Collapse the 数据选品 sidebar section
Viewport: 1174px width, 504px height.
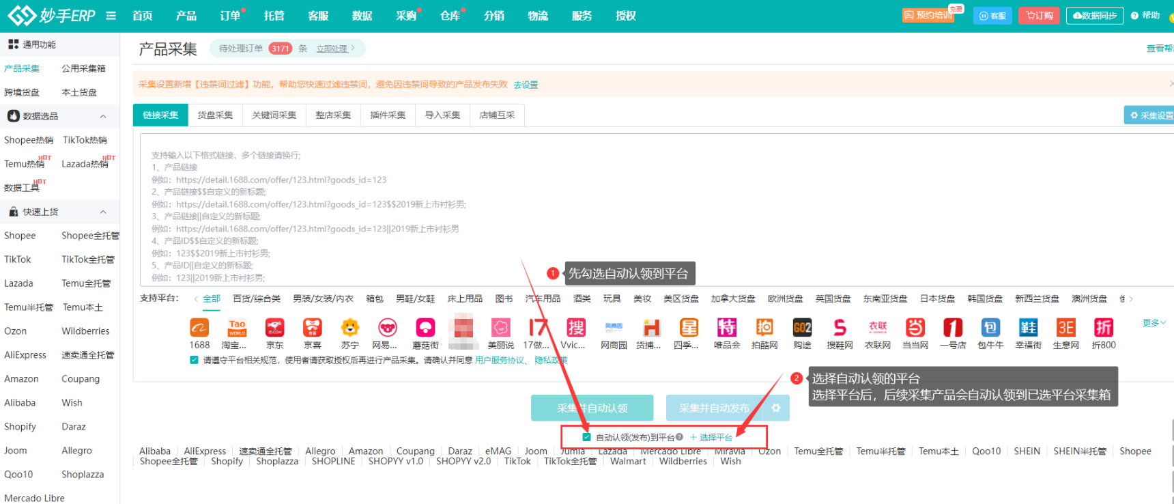pos(103,116)
